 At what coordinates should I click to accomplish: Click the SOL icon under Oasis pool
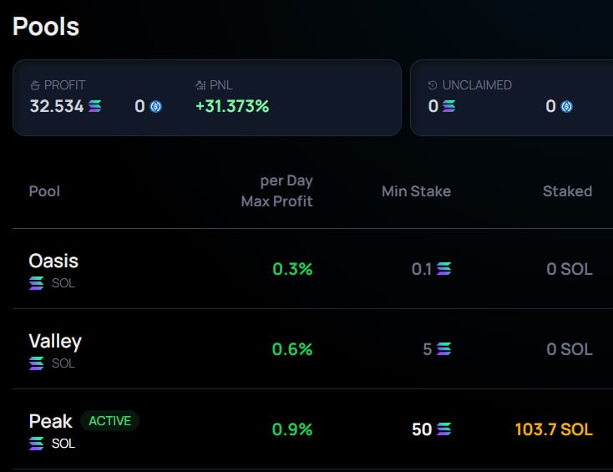point(37,283)
